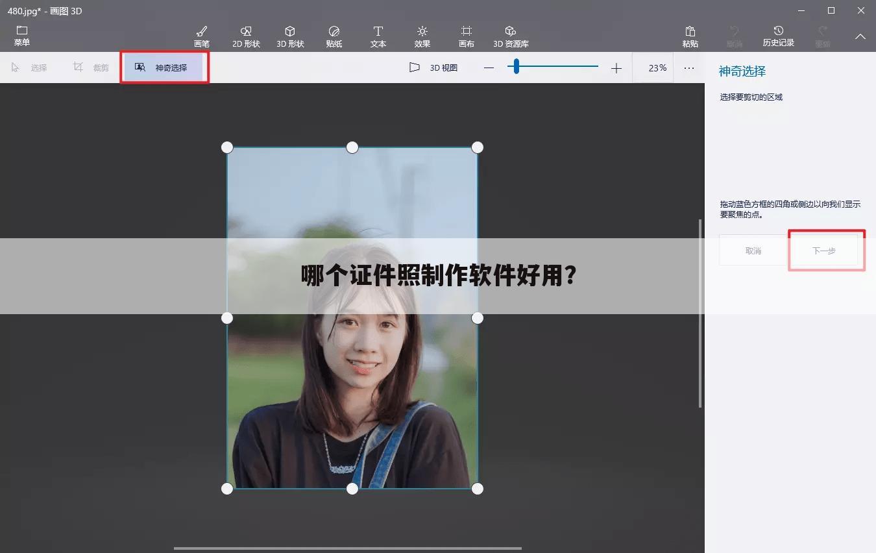The width and height of the screenshot is (876, 553).
Task: Click the top-middle selection edge handle
Action: click(x=352, y=147)
